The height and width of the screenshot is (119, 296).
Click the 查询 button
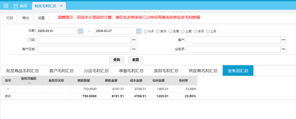(117, 60)
